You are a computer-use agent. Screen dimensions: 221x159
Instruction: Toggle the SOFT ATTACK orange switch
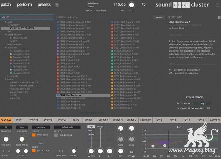click(x=34, y=151)
